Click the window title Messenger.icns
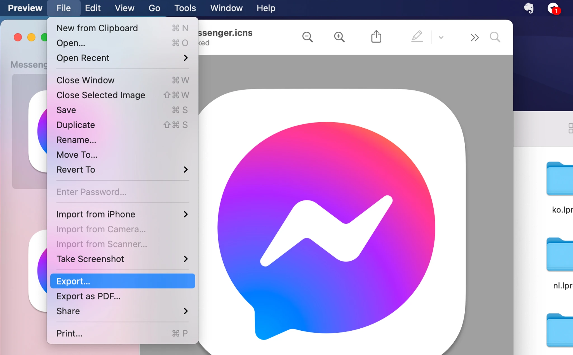Viewport: 573px width, 355px height. (226, 33)
